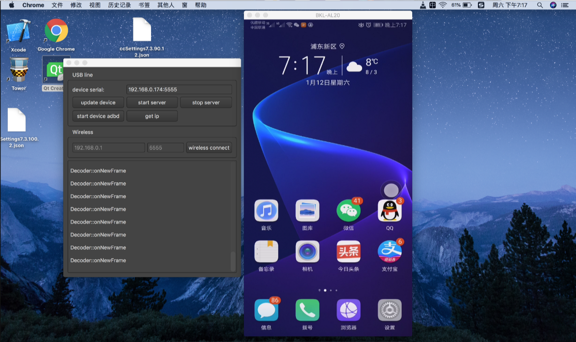
Task: Click the log panel scrollbar handle
Action: point(233,261)
